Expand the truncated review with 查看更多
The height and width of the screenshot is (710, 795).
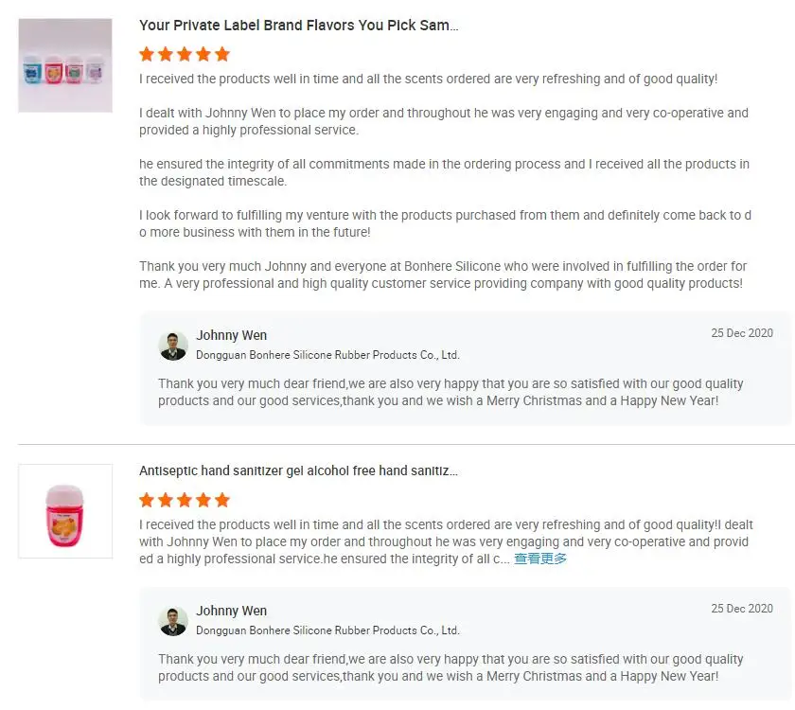point(538,559)
